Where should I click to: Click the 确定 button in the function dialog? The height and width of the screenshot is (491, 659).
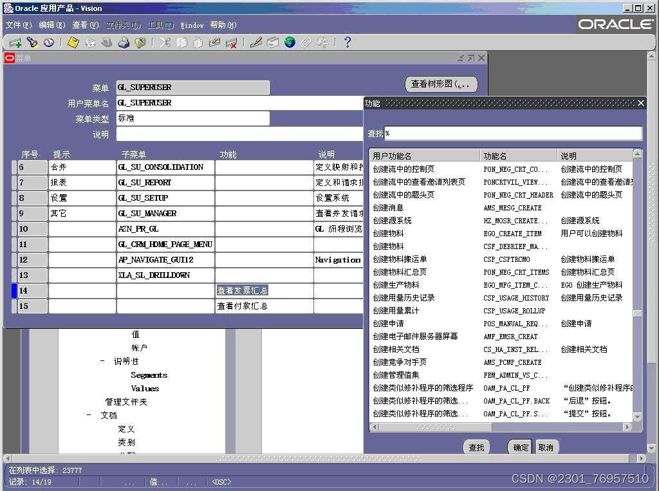(x=519, y=447)
